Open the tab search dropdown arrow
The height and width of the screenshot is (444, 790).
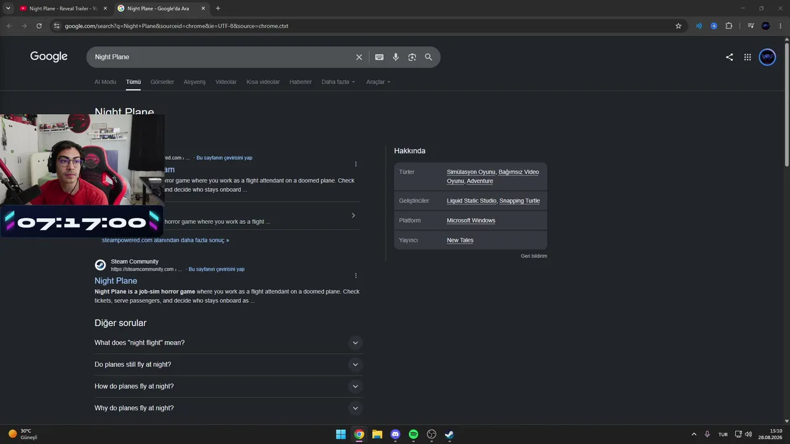pos(8,8)
